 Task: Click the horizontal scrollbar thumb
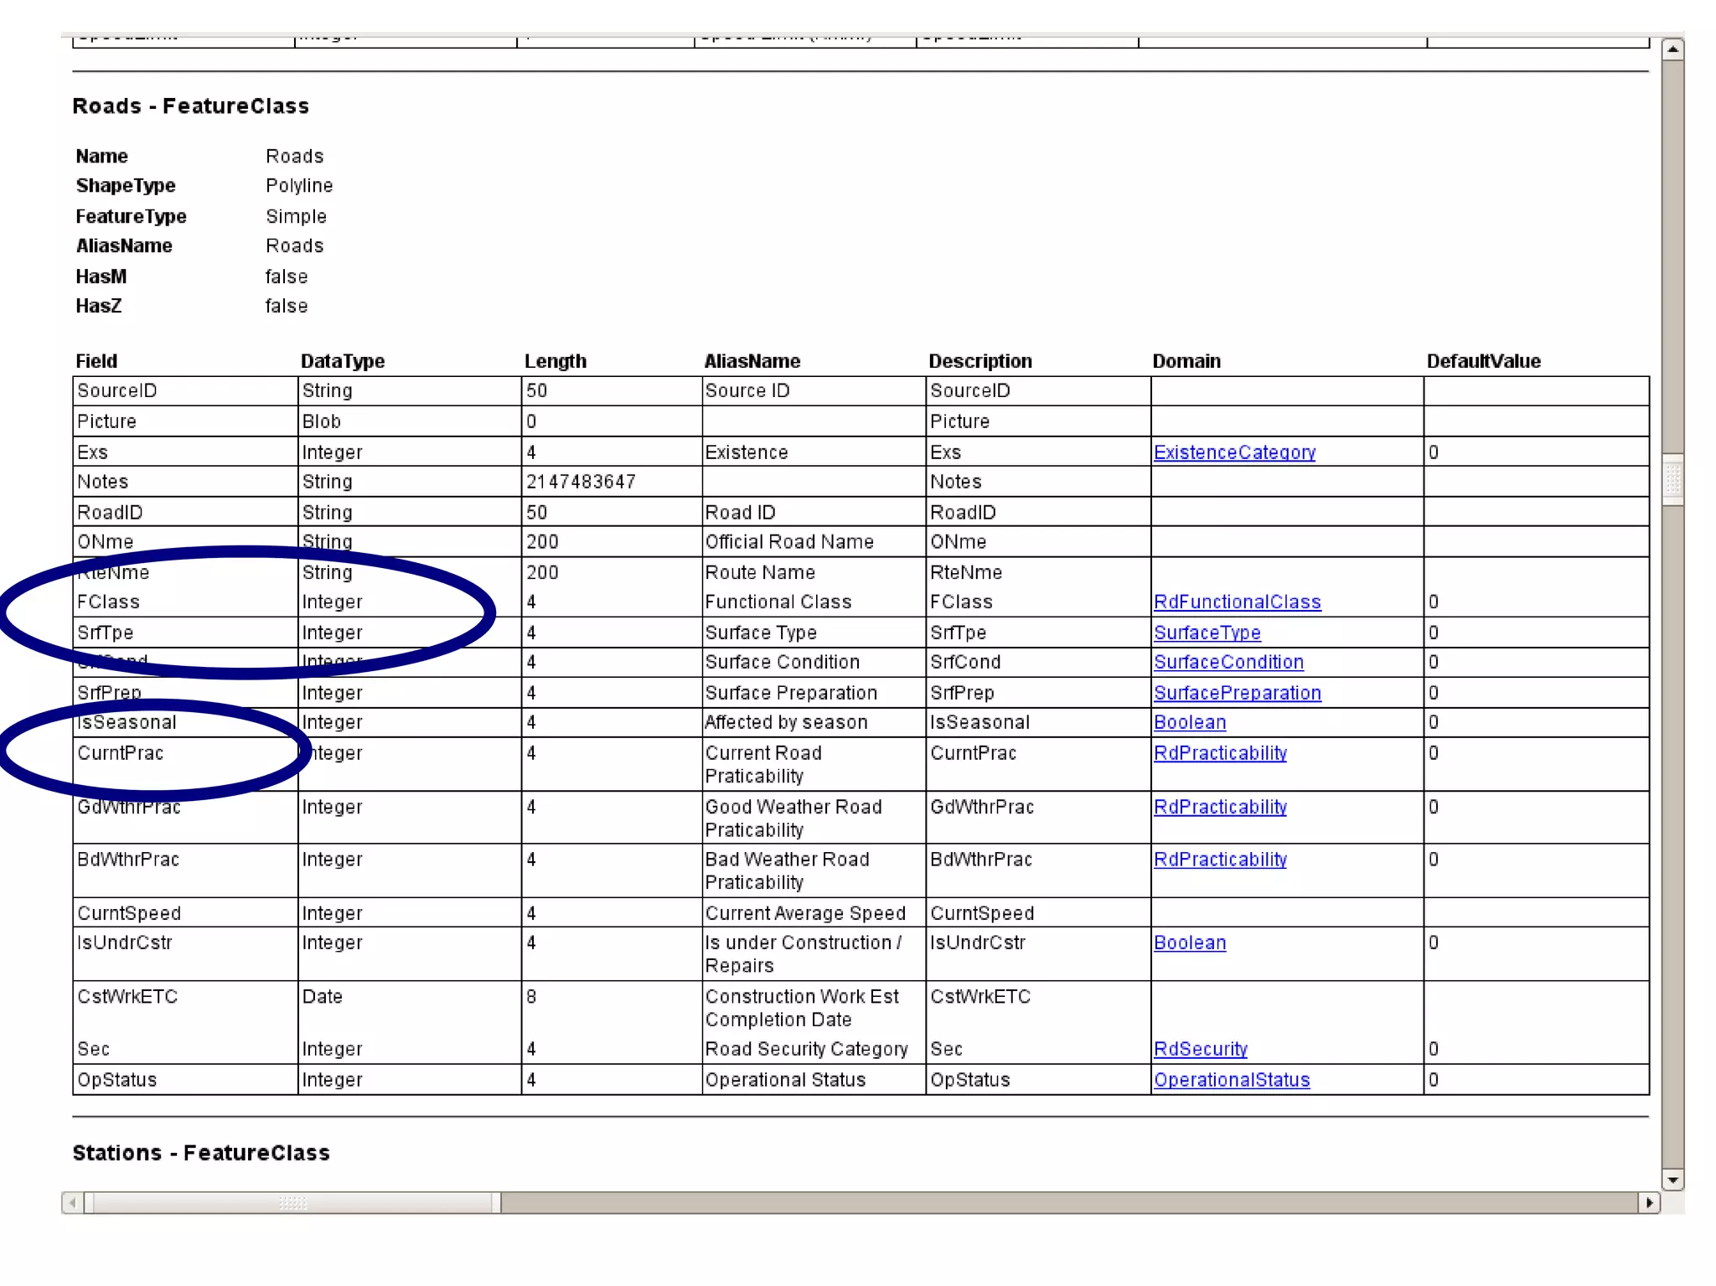(x=293, y=1203)
